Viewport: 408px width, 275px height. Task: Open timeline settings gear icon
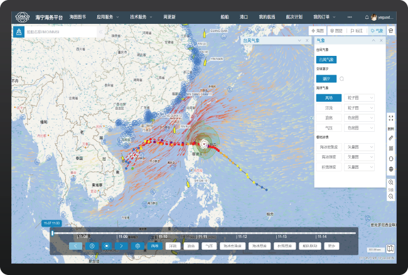pyautogui.click(x=137, y=246)
